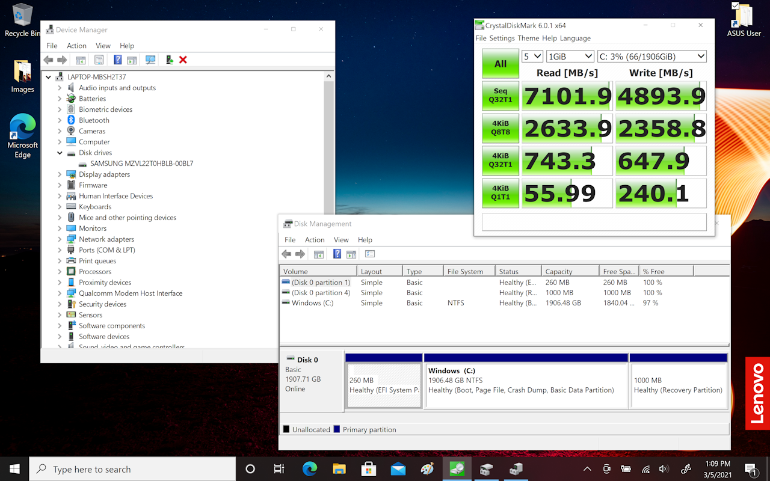Open the Help menu in Disk Management
The height and width of the screenshot is (481, 770).
click(x=365, y=240)
